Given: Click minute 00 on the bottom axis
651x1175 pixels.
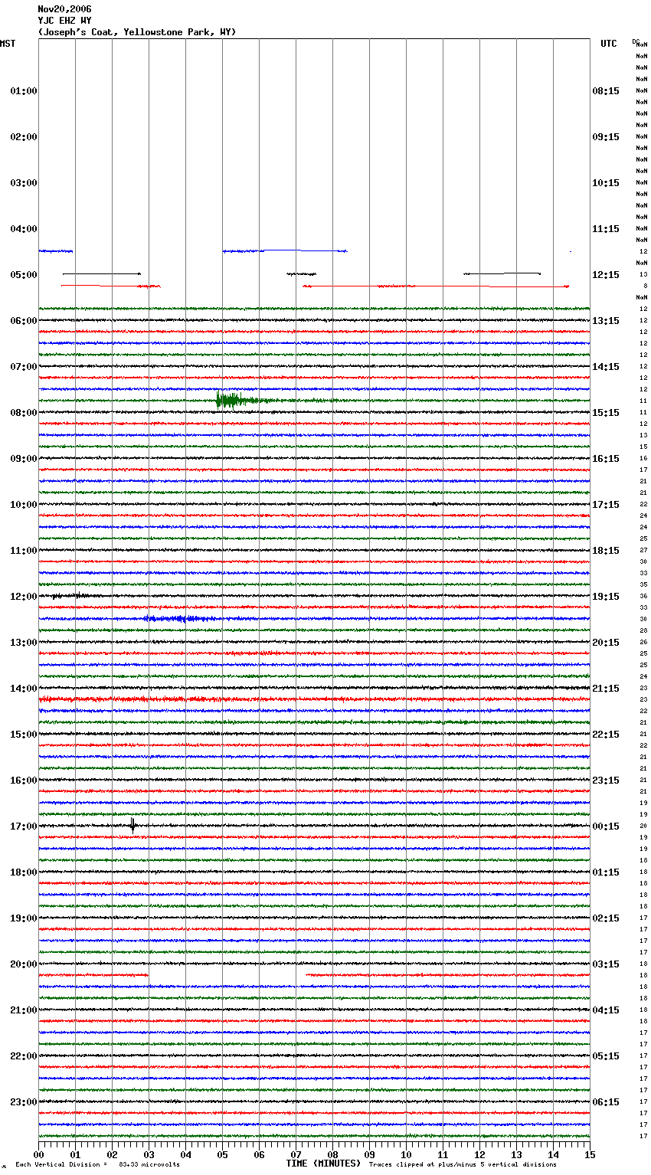Looking at the screenshot, I should 38,1154.
